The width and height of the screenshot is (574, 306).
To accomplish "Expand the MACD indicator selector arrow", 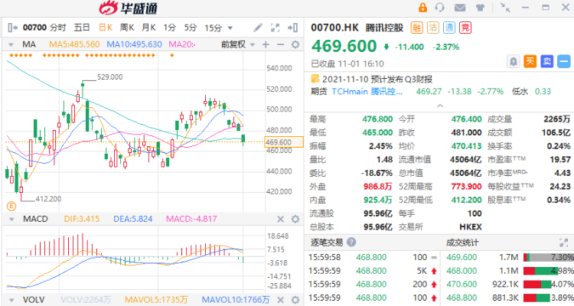I will point(11,220).
